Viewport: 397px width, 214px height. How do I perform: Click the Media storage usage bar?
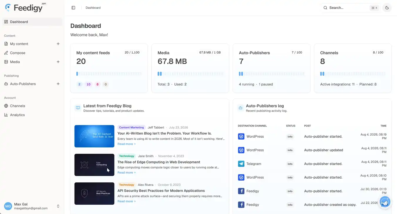tap(190, 74)
